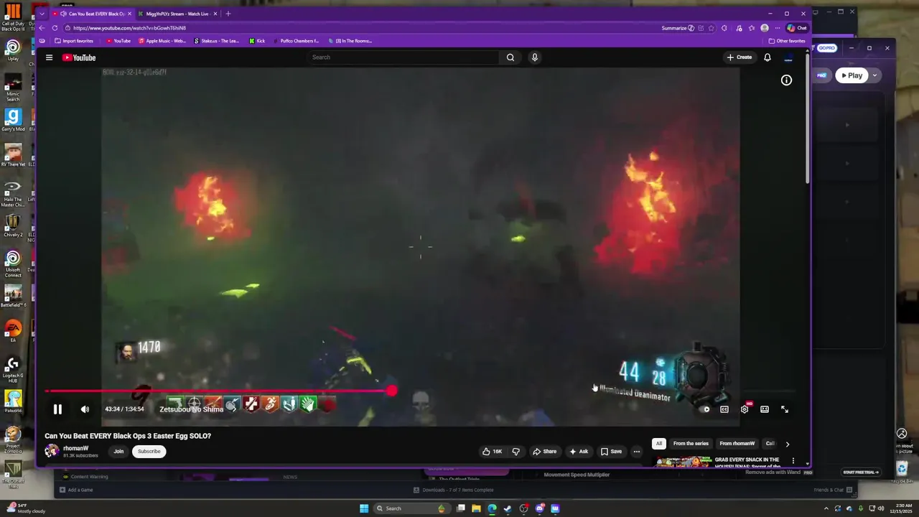Open YouTube account avatar menu
Screen dimensions: 919x517
point(788,57)
